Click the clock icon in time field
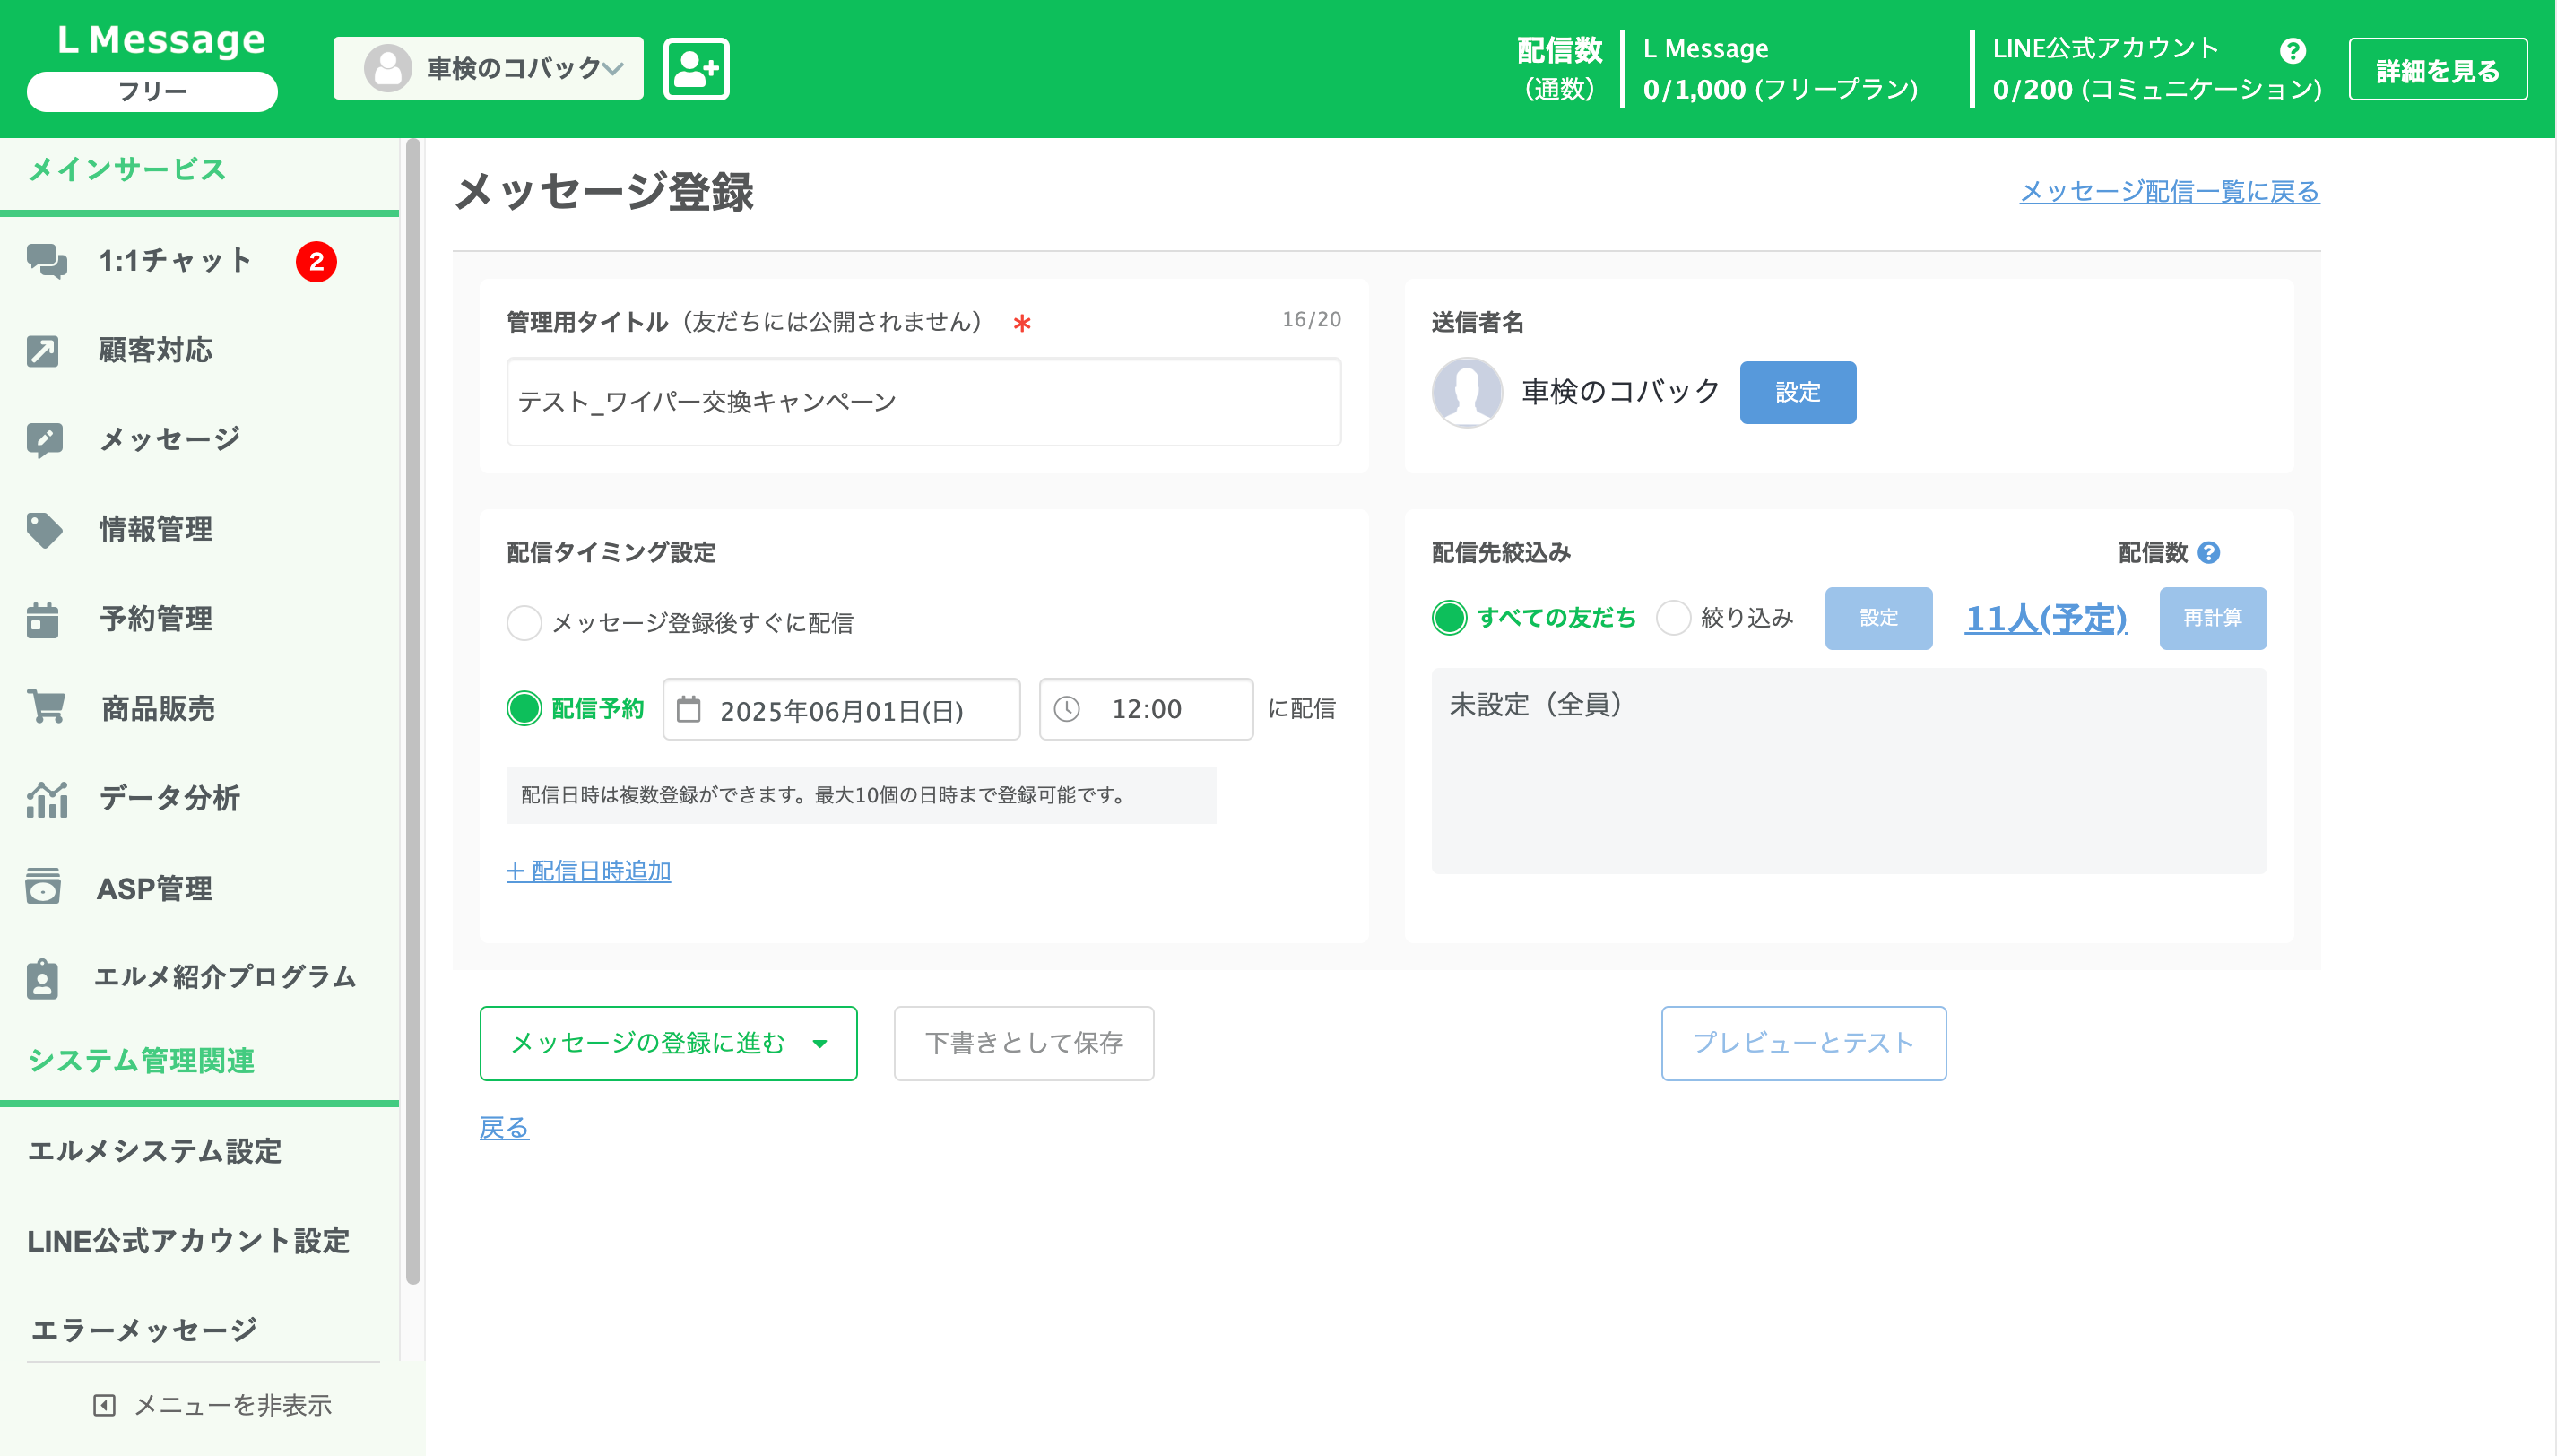This screenshot has height=1456, width=2557. click(x=1066, y=709)
